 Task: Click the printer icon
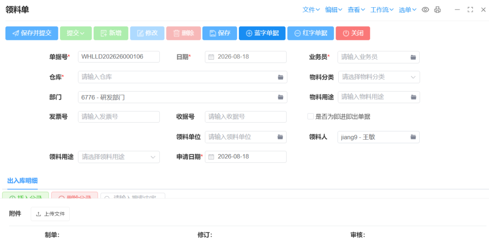(437, 10)
